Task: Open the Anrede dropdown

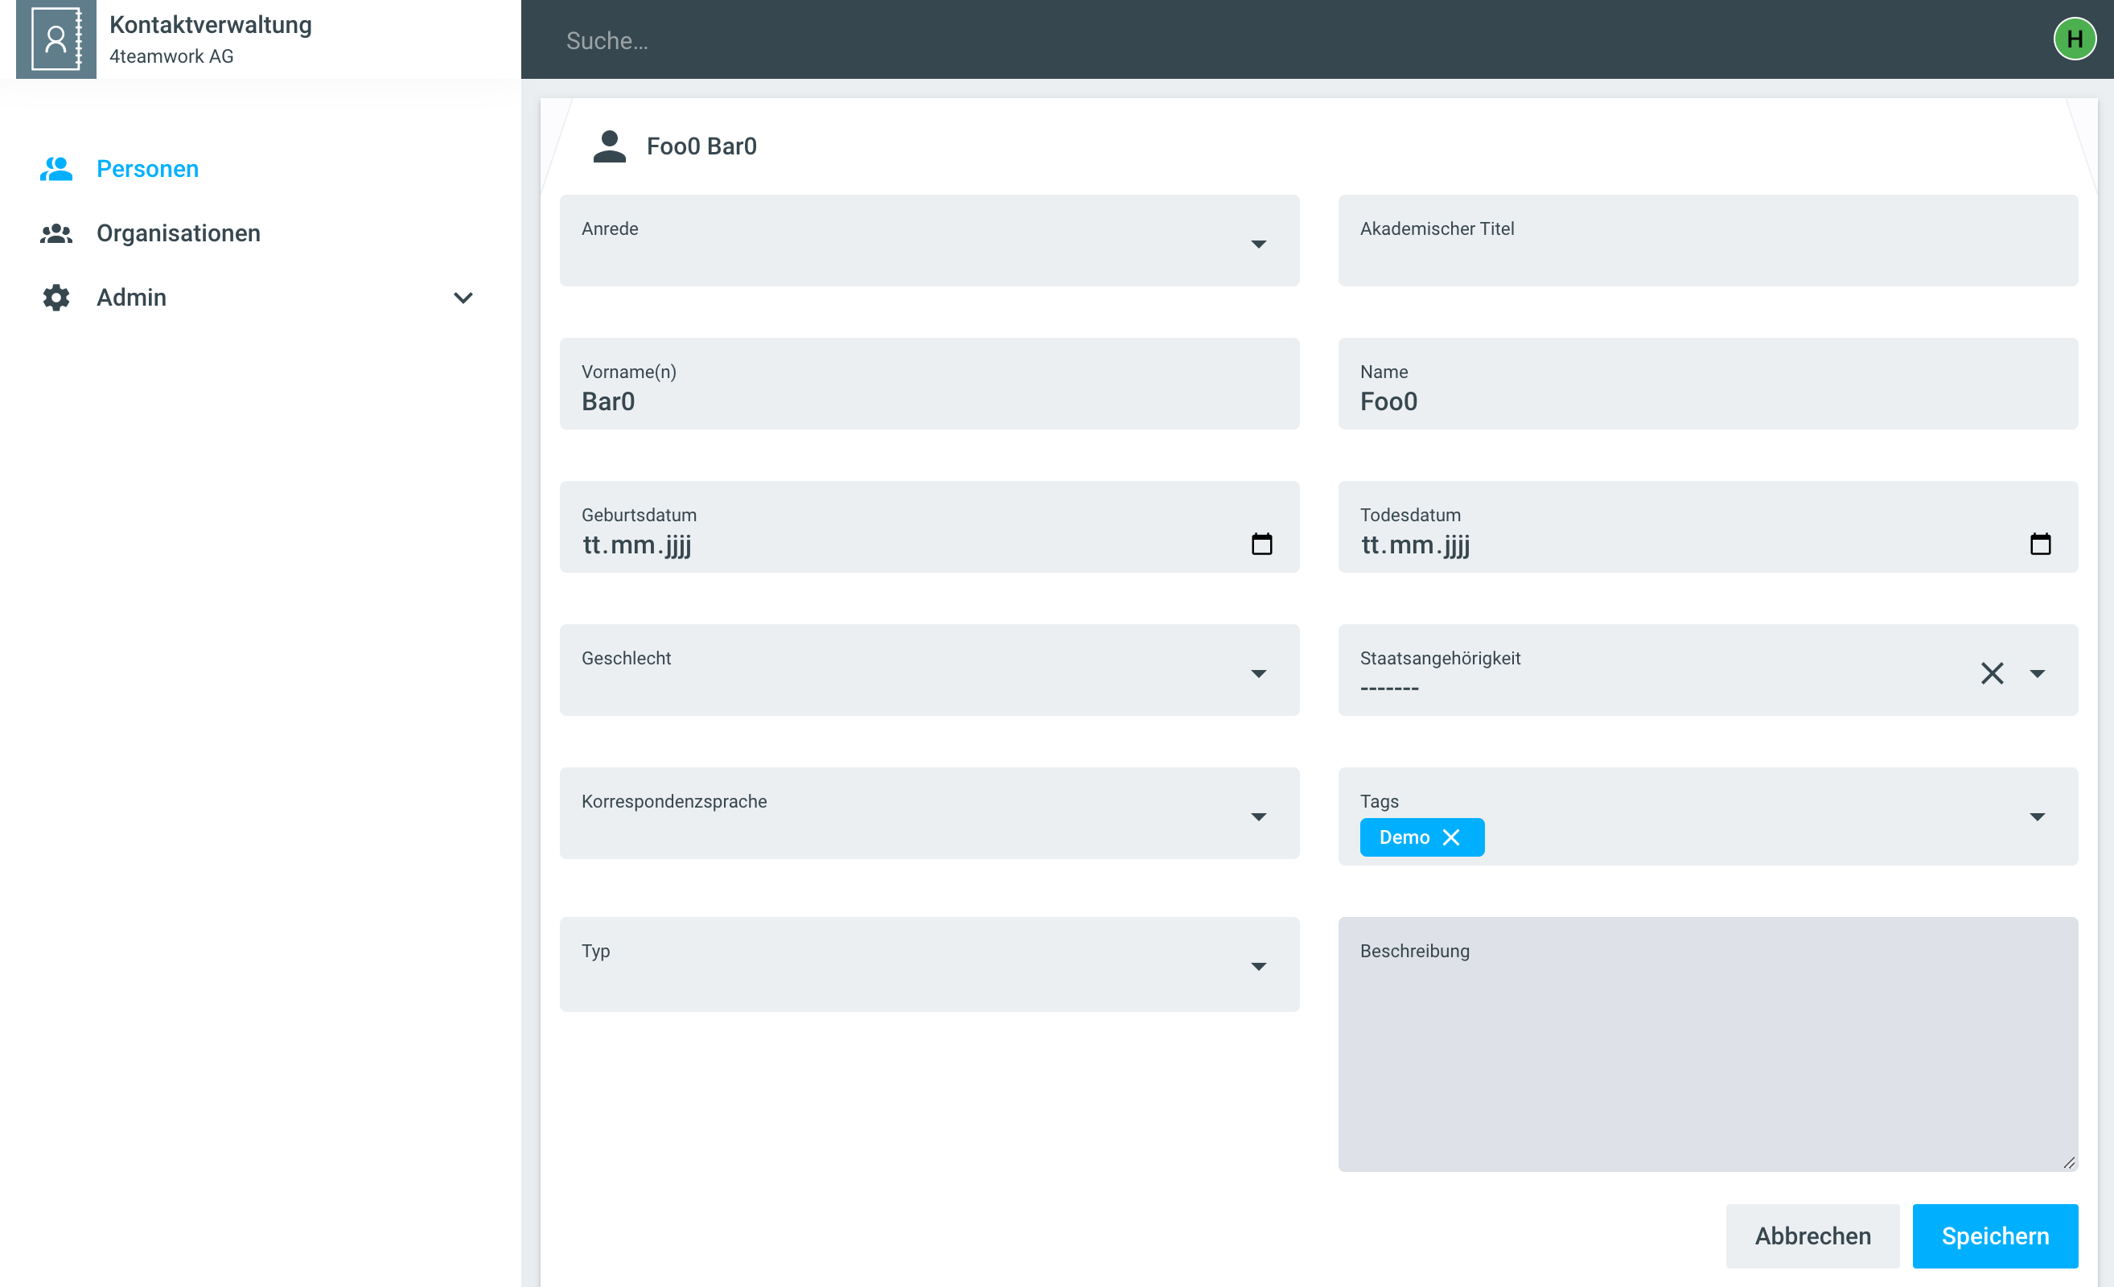Action: (x=1258, y=245)
